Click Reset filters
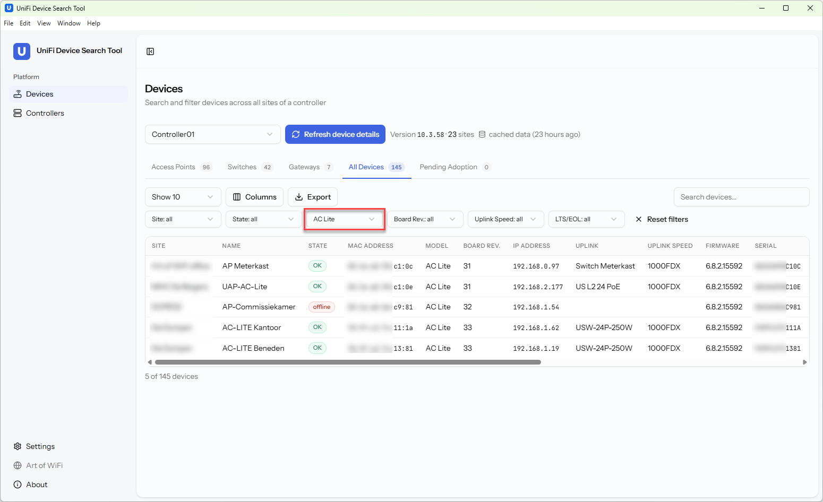The width and height of the screenshot is (823, 502). pyautogui.click(x=662, y=219)
